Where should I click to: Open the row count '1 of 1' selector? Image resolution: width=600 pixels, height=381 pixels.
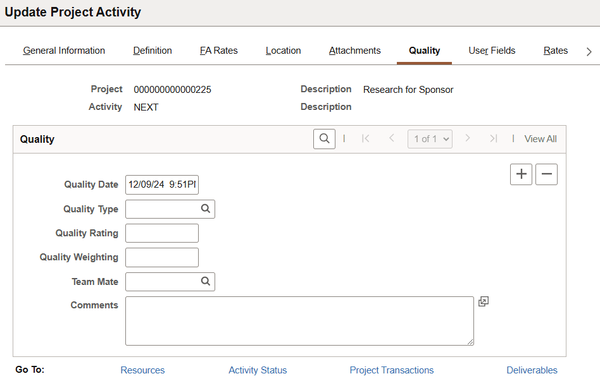point(430,138)
